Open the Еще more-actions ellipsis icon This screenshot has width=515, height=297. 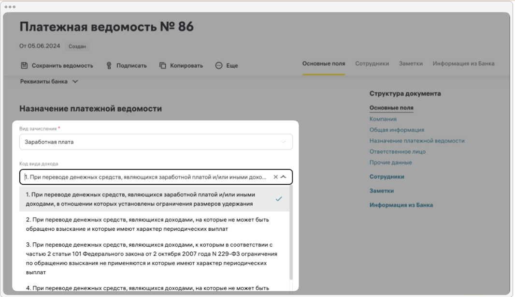218,65
